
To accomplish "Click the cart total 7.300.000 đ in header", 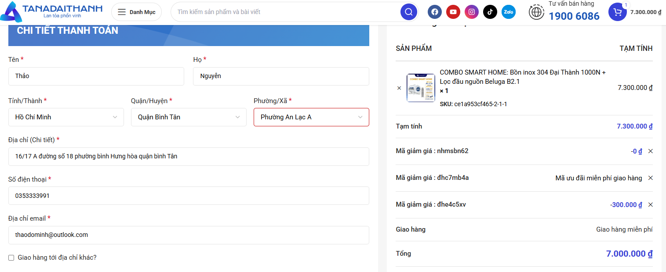I will tap(646, 12).
